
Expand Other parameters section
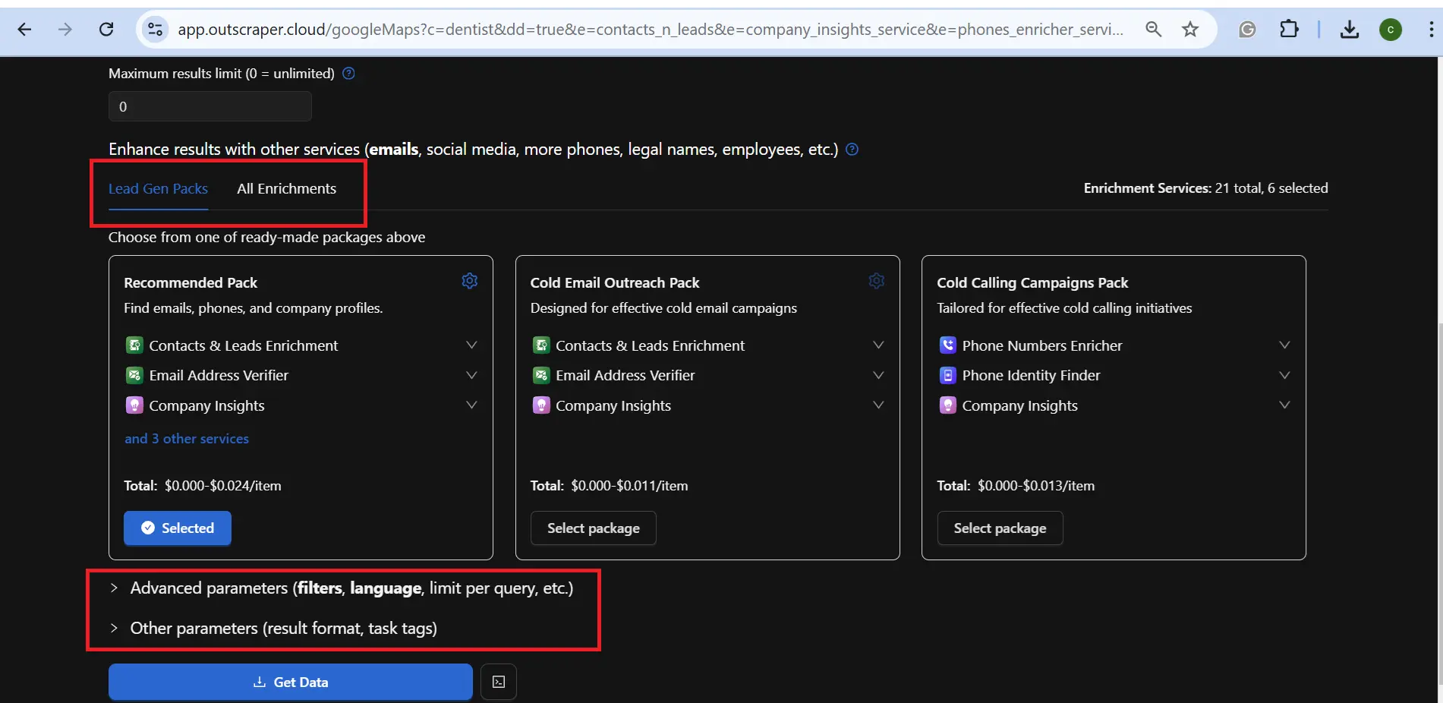click(282, 629)
